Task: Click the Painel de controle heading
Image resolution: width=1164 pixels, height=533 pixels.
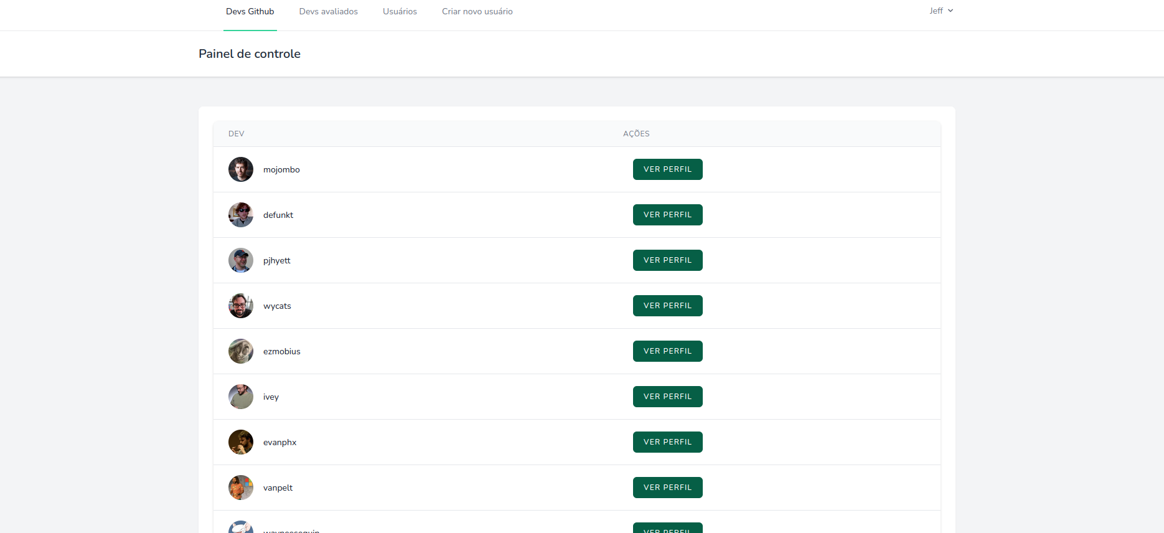Action: [250, 54]
